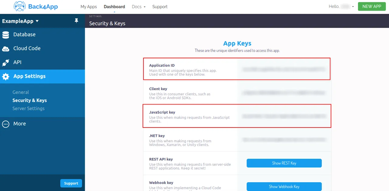
Task: Click the API plug icon
Action: tap(5, 62)
